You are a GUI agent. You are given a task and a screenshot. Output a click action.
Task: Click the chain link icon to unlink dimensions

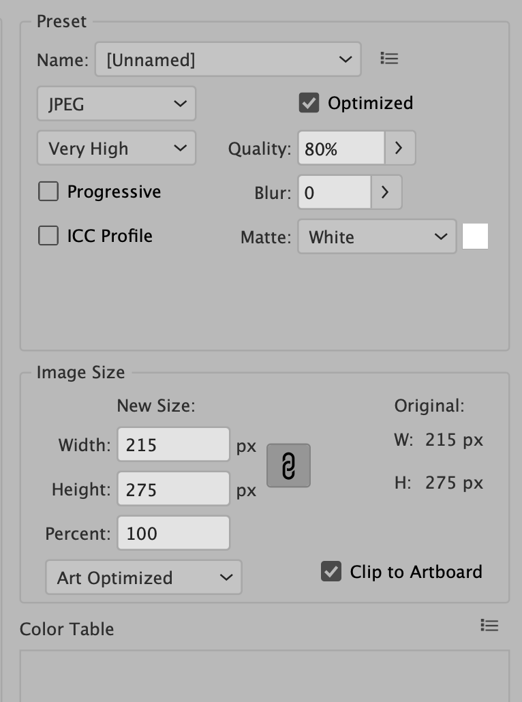[288, 466]
